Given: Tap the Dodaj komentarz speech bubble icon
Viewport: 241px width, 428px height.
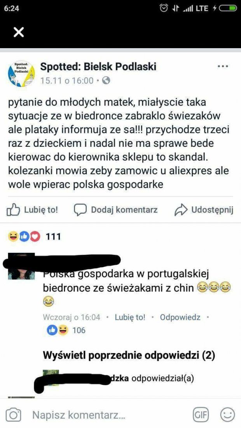Looking at the screenshot, I should pyautogui.click(x=80, y=210).
